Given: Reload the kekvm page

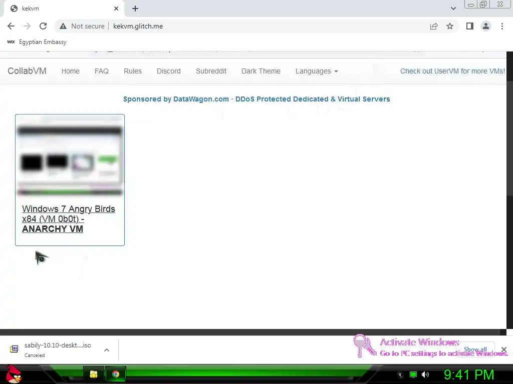Looking at the screenshot, I should coord(43,26).
